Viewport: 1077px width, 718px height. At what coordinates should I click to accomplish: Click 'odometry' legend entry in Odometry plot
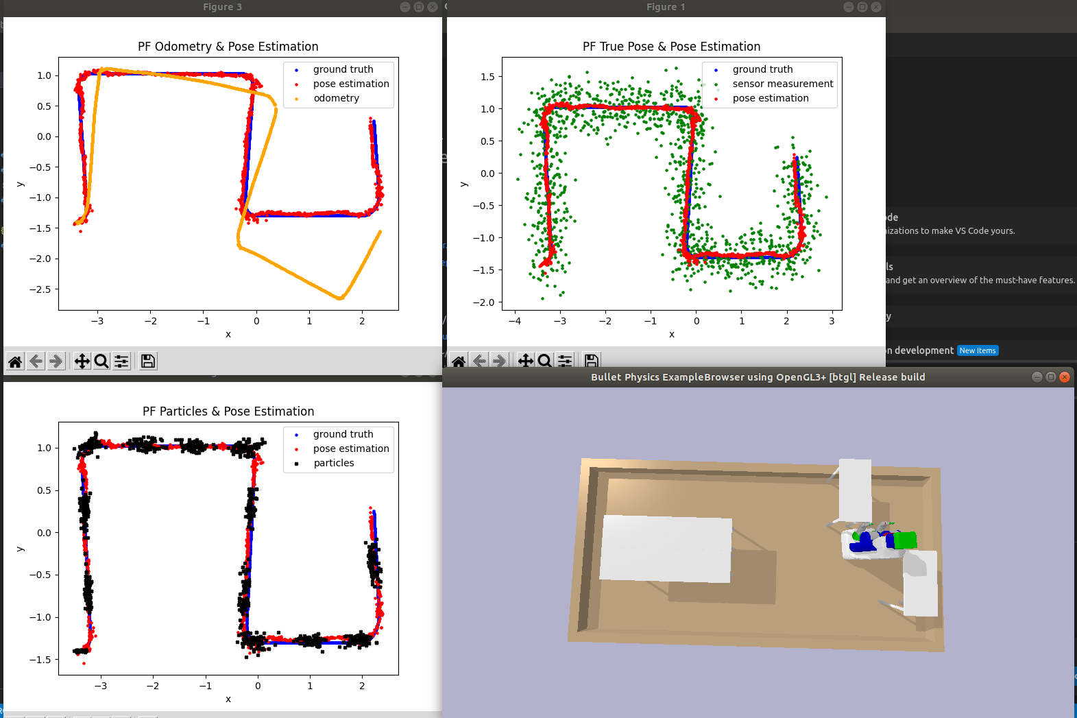coord(337,98)
